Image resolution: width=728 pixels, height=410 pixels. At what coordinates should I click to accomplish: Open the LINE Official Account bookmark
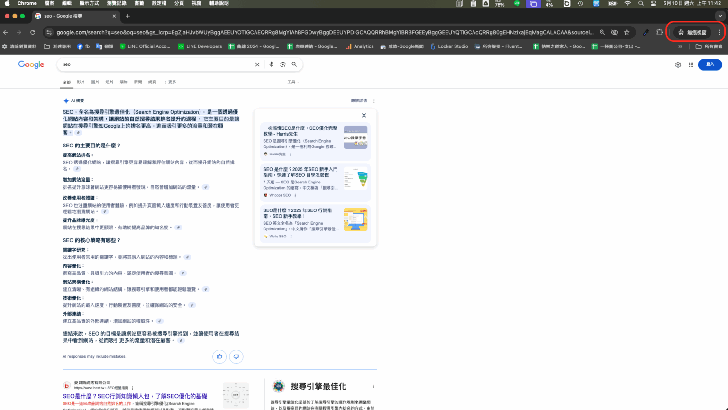(x=145, y=46)
